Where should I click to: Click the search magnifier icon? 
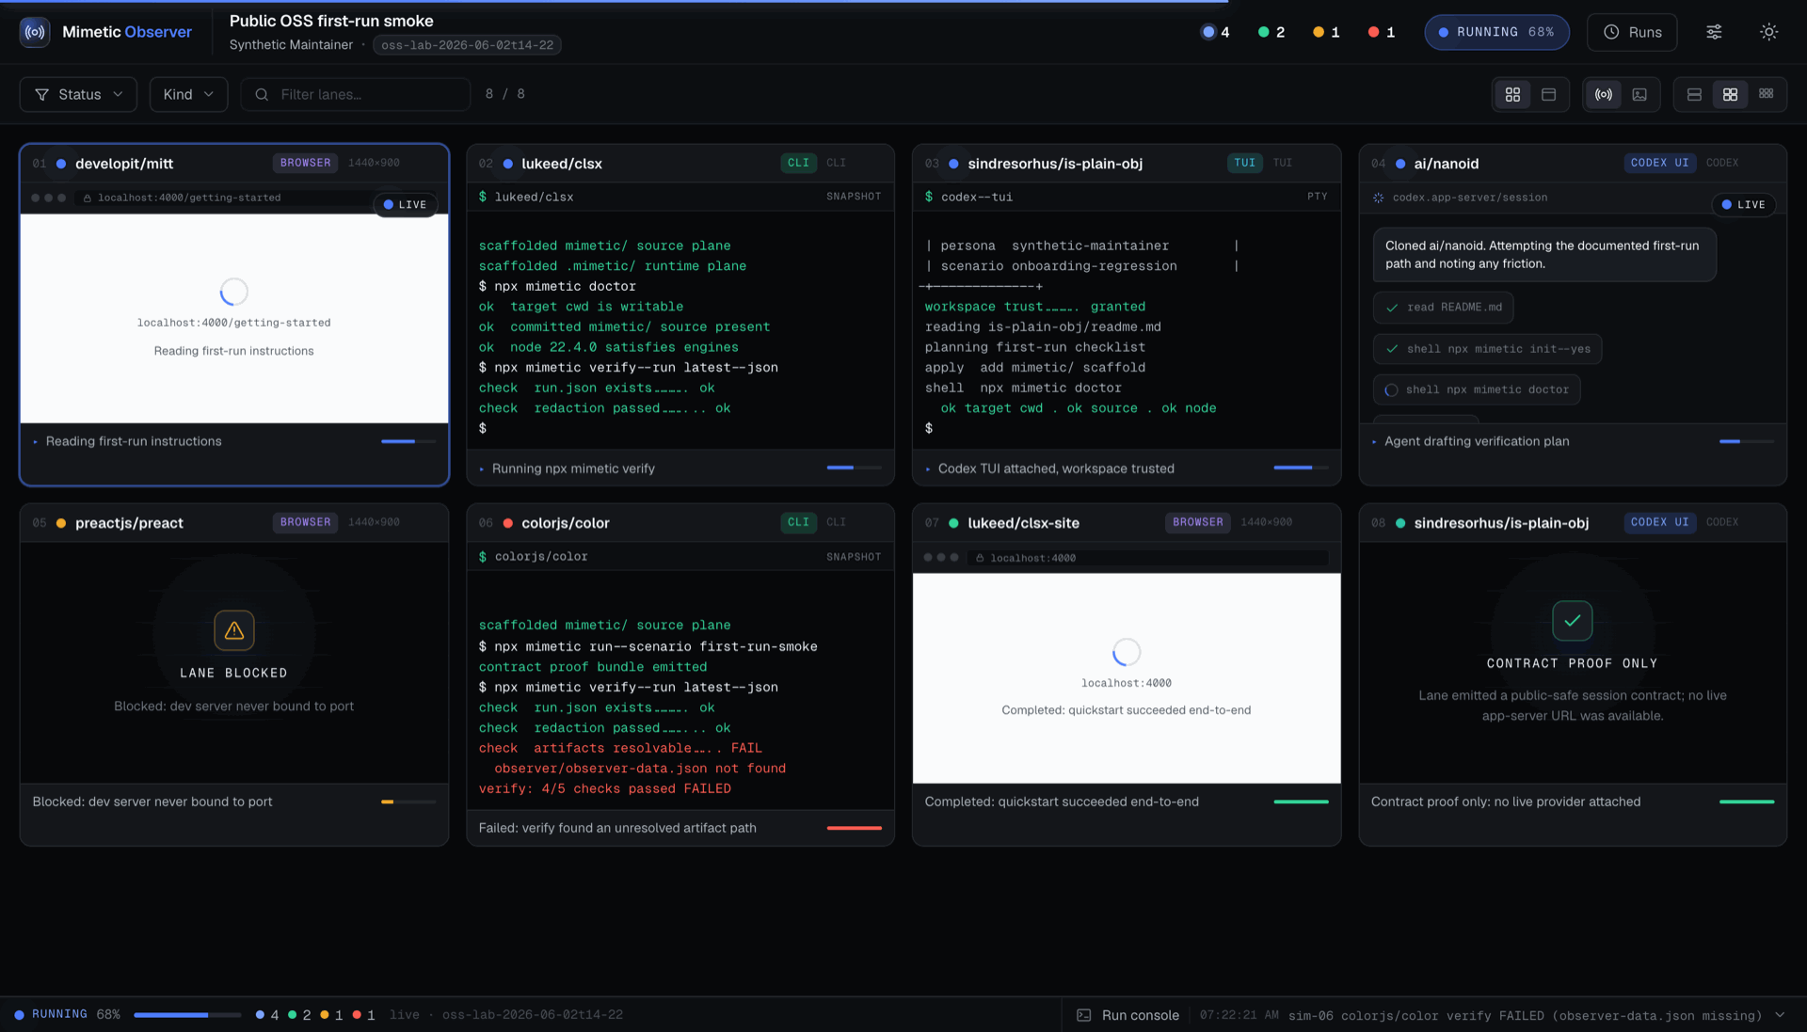[x=262, y=94]
